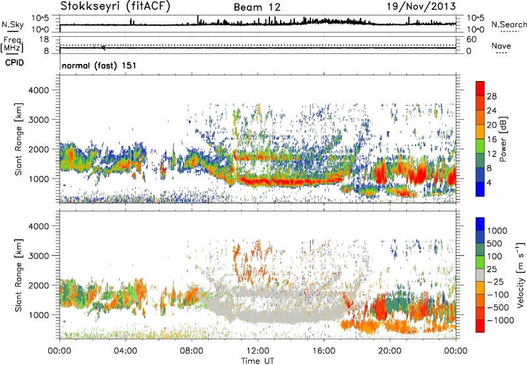Select the "-100" velocity colorbar value
527x365 pixels.
(498, 295)
